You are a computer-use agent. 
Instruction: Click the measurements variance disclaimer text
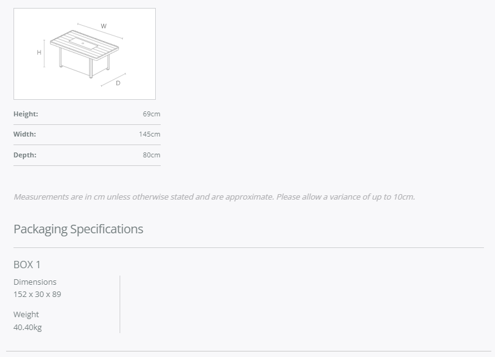[214, 197]
